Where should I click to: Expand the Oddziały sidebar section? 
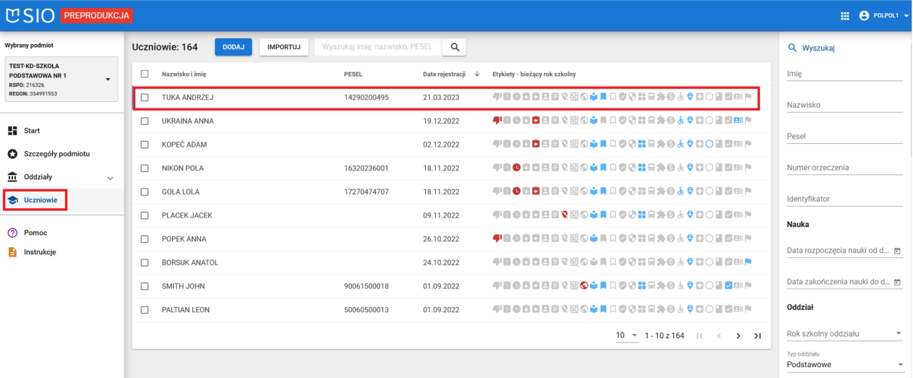(110, 177)
